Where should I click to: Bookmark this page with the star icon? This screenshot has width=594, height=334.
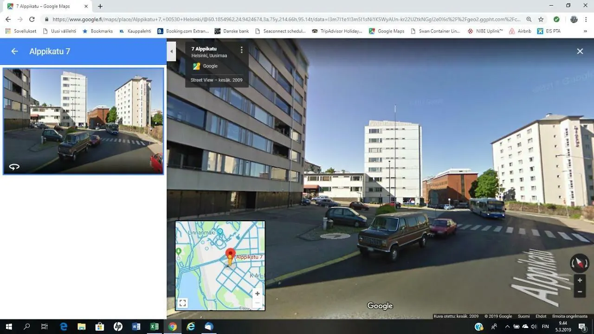(541, 19)
